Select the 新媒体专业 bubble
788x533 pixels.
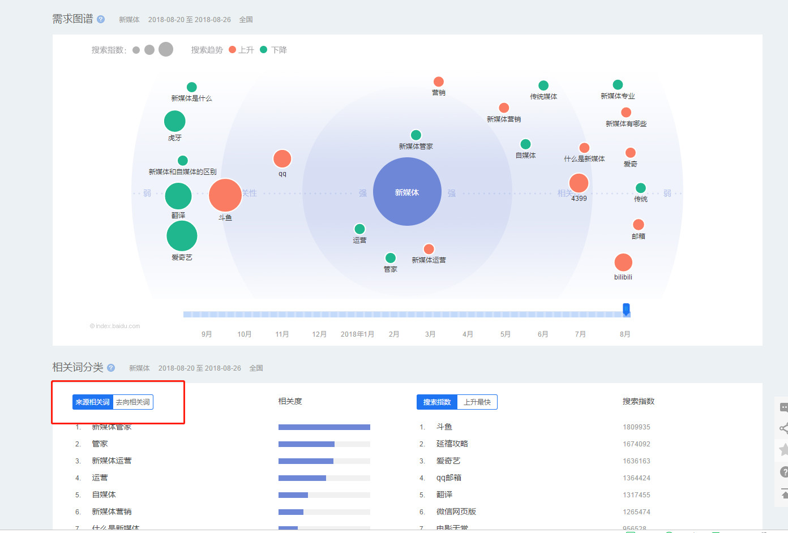pos(618,85)
